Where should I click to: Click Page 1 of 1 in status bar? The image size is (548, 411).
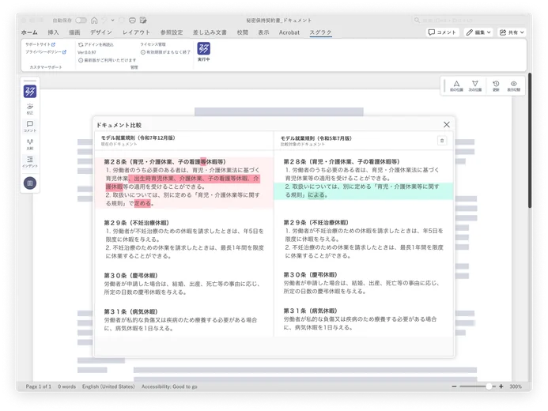(x=39, y=386)
